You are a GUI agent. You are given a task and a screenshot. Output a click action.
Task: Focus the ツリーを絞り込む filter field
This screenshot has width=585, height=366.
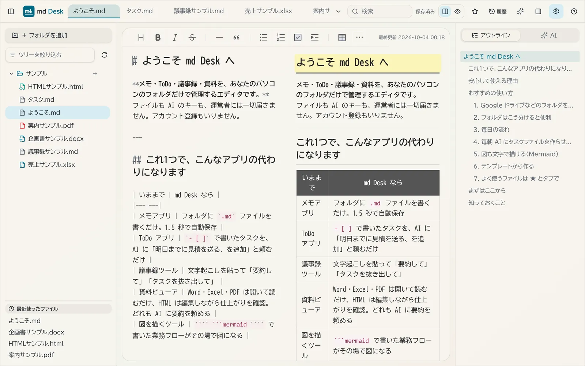click(x=50, y=55)
